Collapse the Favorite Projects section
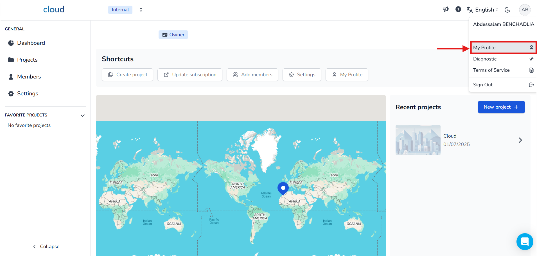The width and height of the screenshot is (537, 256). (83, 115)
